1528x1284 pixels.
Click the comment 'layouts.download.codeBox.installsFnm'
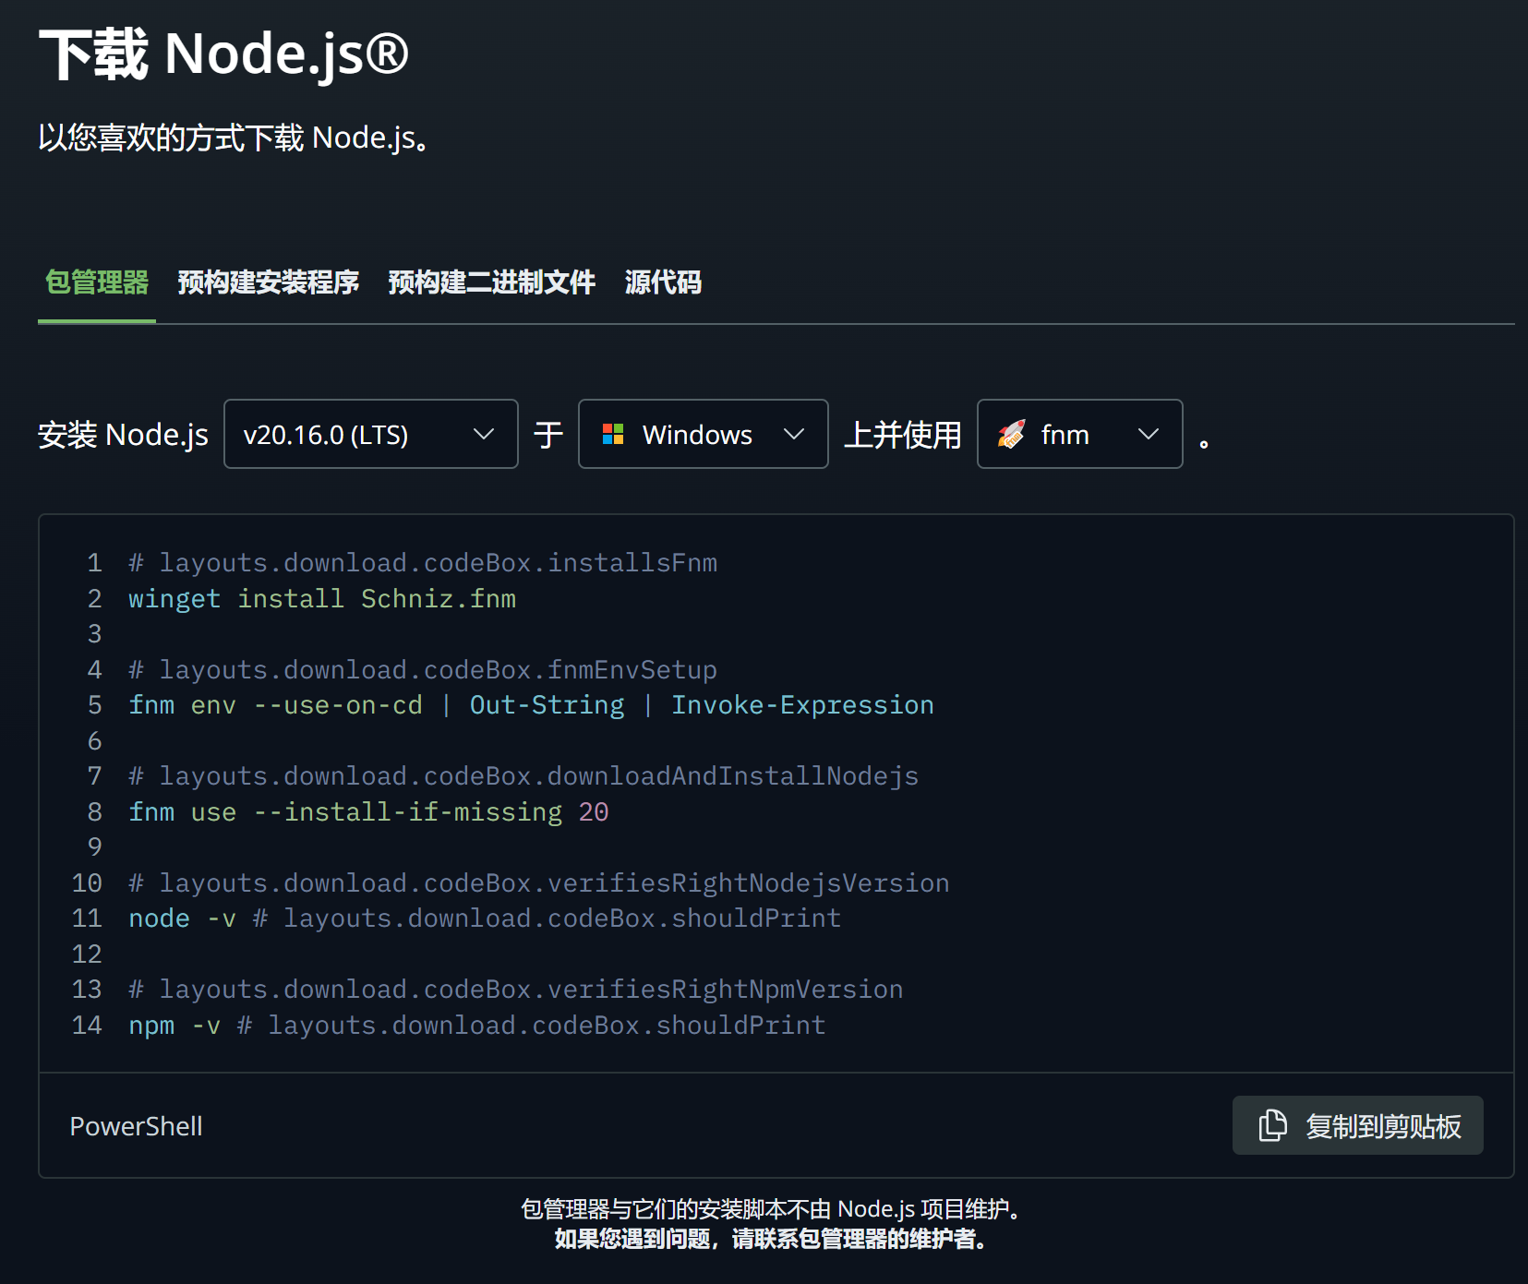[x=423, y=563]
